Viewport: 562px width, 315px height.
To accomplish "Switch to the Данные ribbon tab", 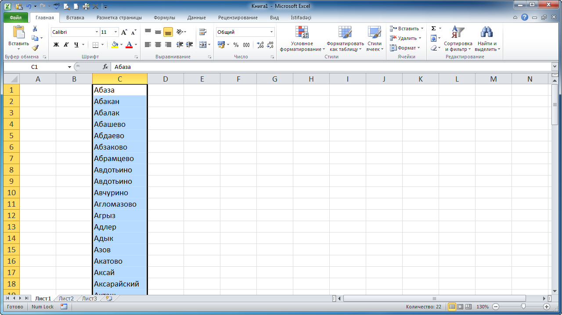I will point(196,18).
